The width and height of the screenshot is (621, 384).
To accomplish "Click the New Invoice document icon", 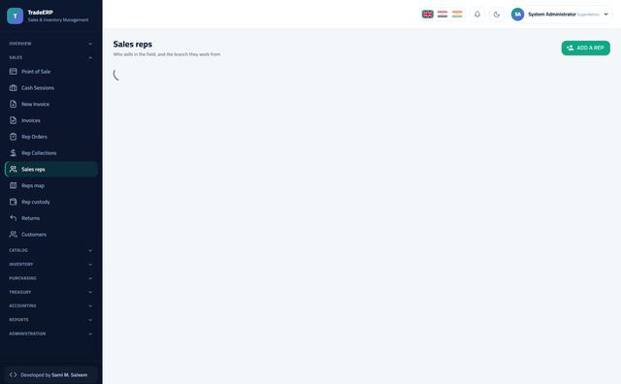I will tap(13, 104).
